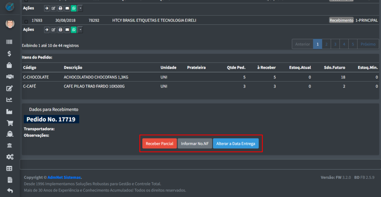
Task: Go to page 3 of the records
Action: coord(335,44)
